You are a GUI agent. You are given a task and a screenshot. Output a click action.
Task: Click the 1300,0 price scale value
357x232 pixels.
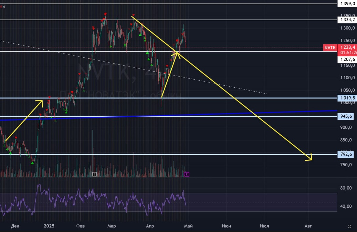point(347,28)
